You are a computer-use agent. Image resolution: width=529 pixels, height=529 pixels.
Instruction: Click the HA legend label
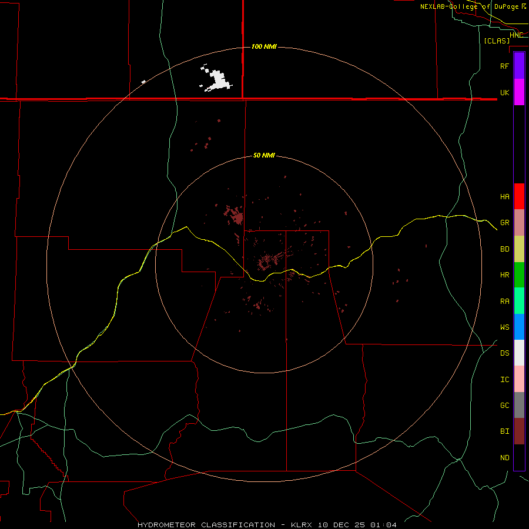pos(504,196)
